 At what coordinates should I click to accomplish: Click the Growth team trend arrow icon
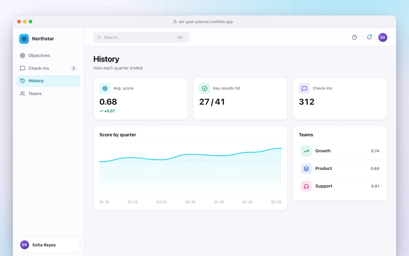coord(306,151)
